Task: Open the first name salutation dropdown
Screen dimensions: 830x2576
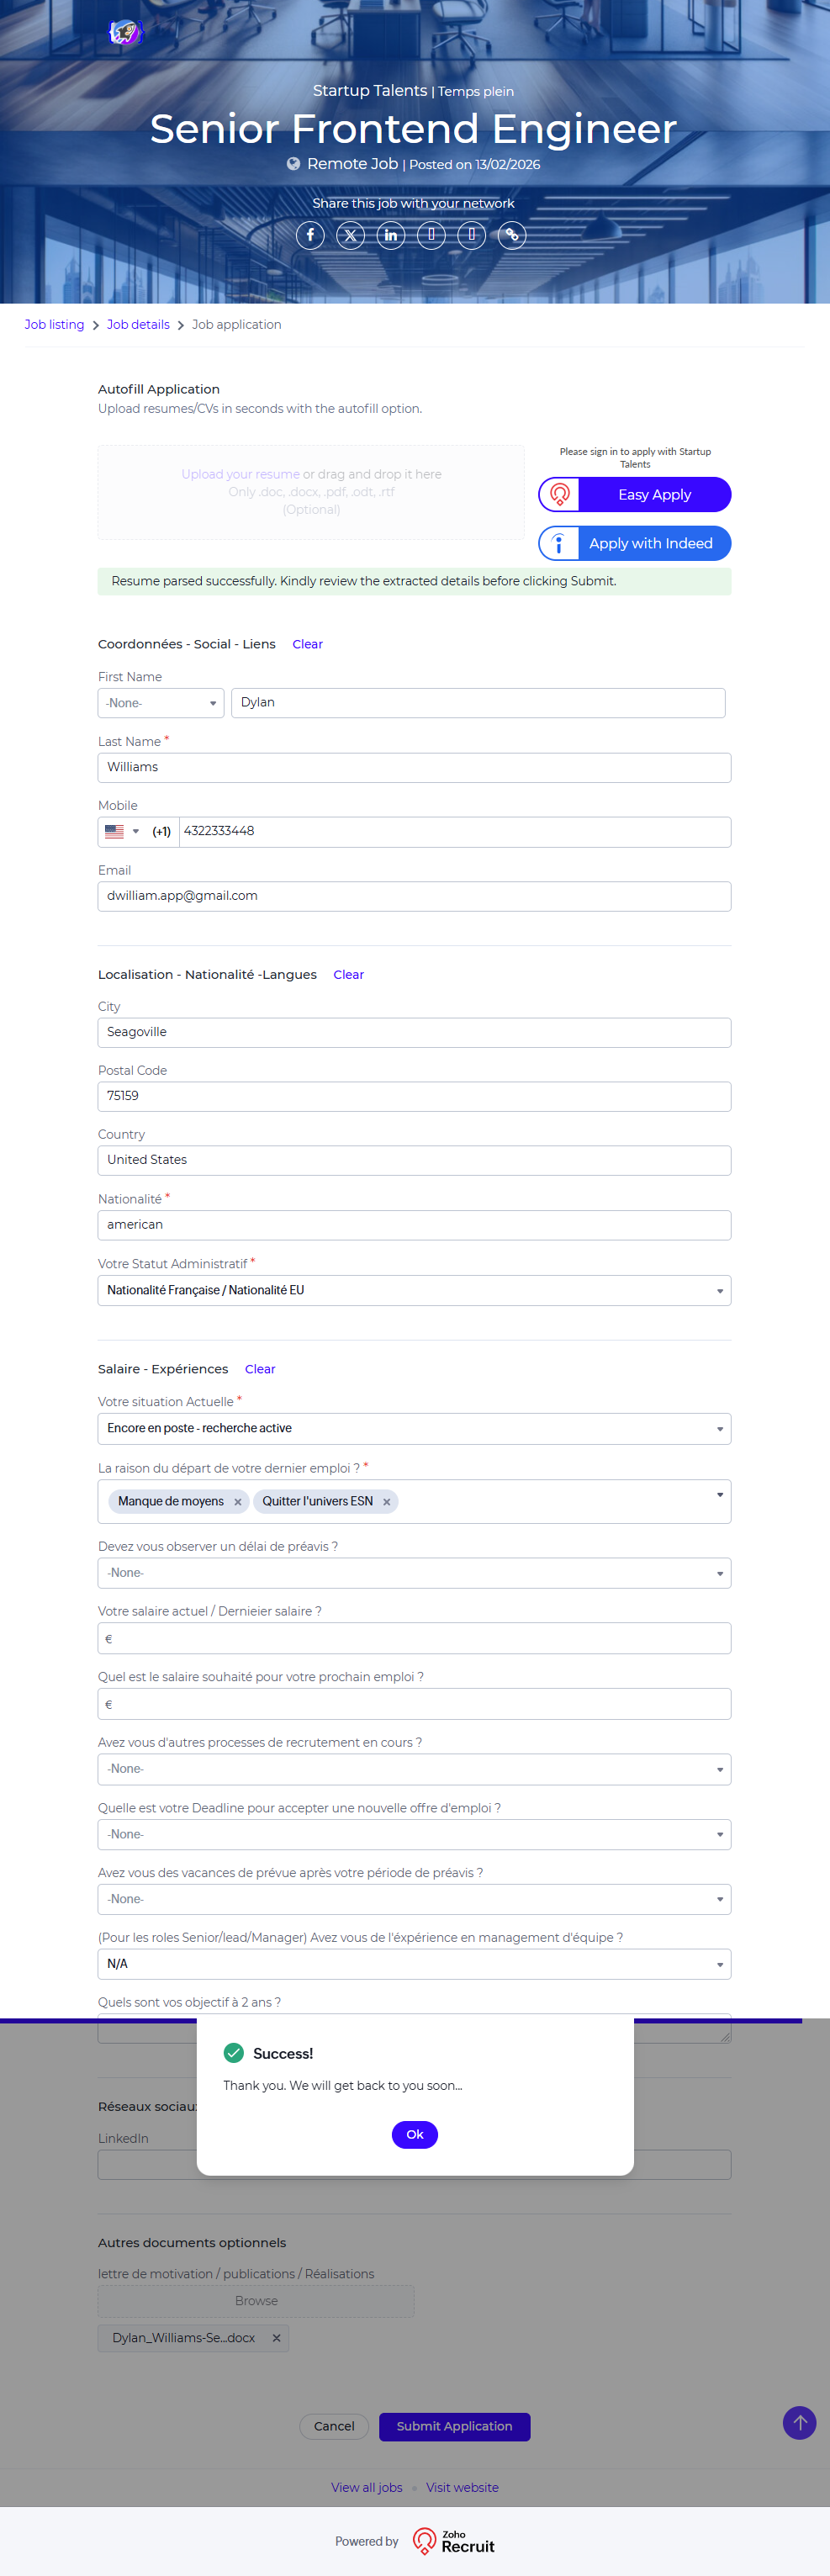Action: pyautogui.click(x=160, y=703)
